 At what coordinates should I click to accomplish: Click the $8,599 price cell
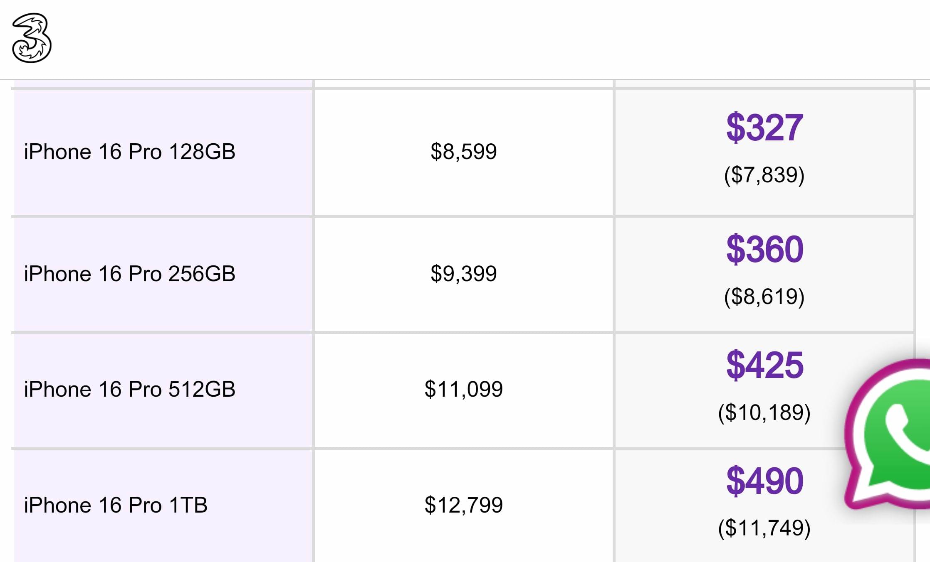pyautogui.click(x=463, y=152)
